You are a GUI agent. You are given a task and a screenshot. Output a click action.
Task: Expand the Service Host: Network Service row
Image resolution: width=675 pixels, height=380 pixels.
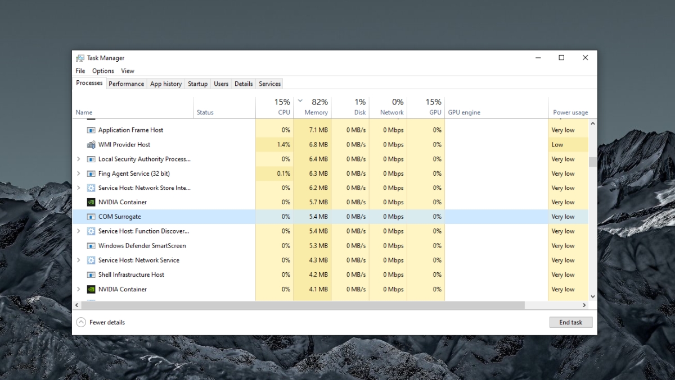tap(79, 260)
